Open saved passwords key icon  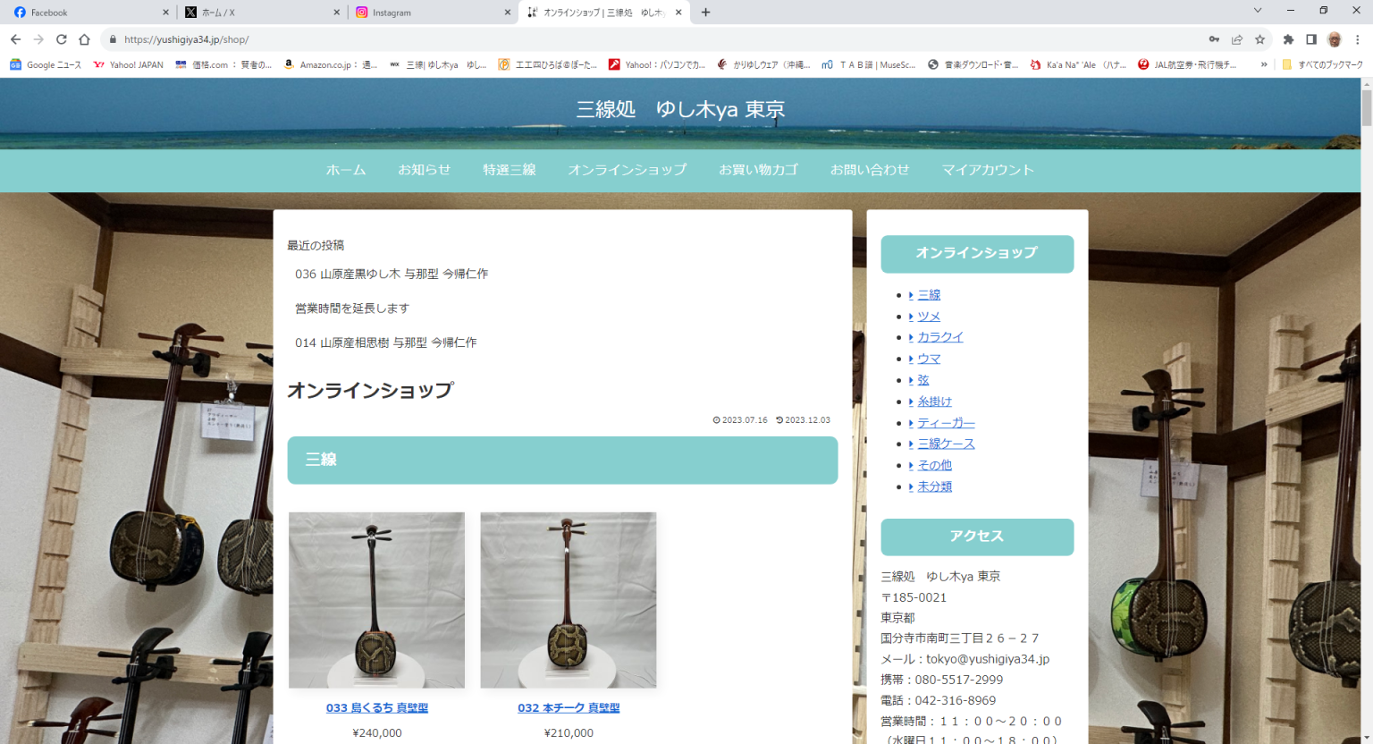tap(1214, 39)
